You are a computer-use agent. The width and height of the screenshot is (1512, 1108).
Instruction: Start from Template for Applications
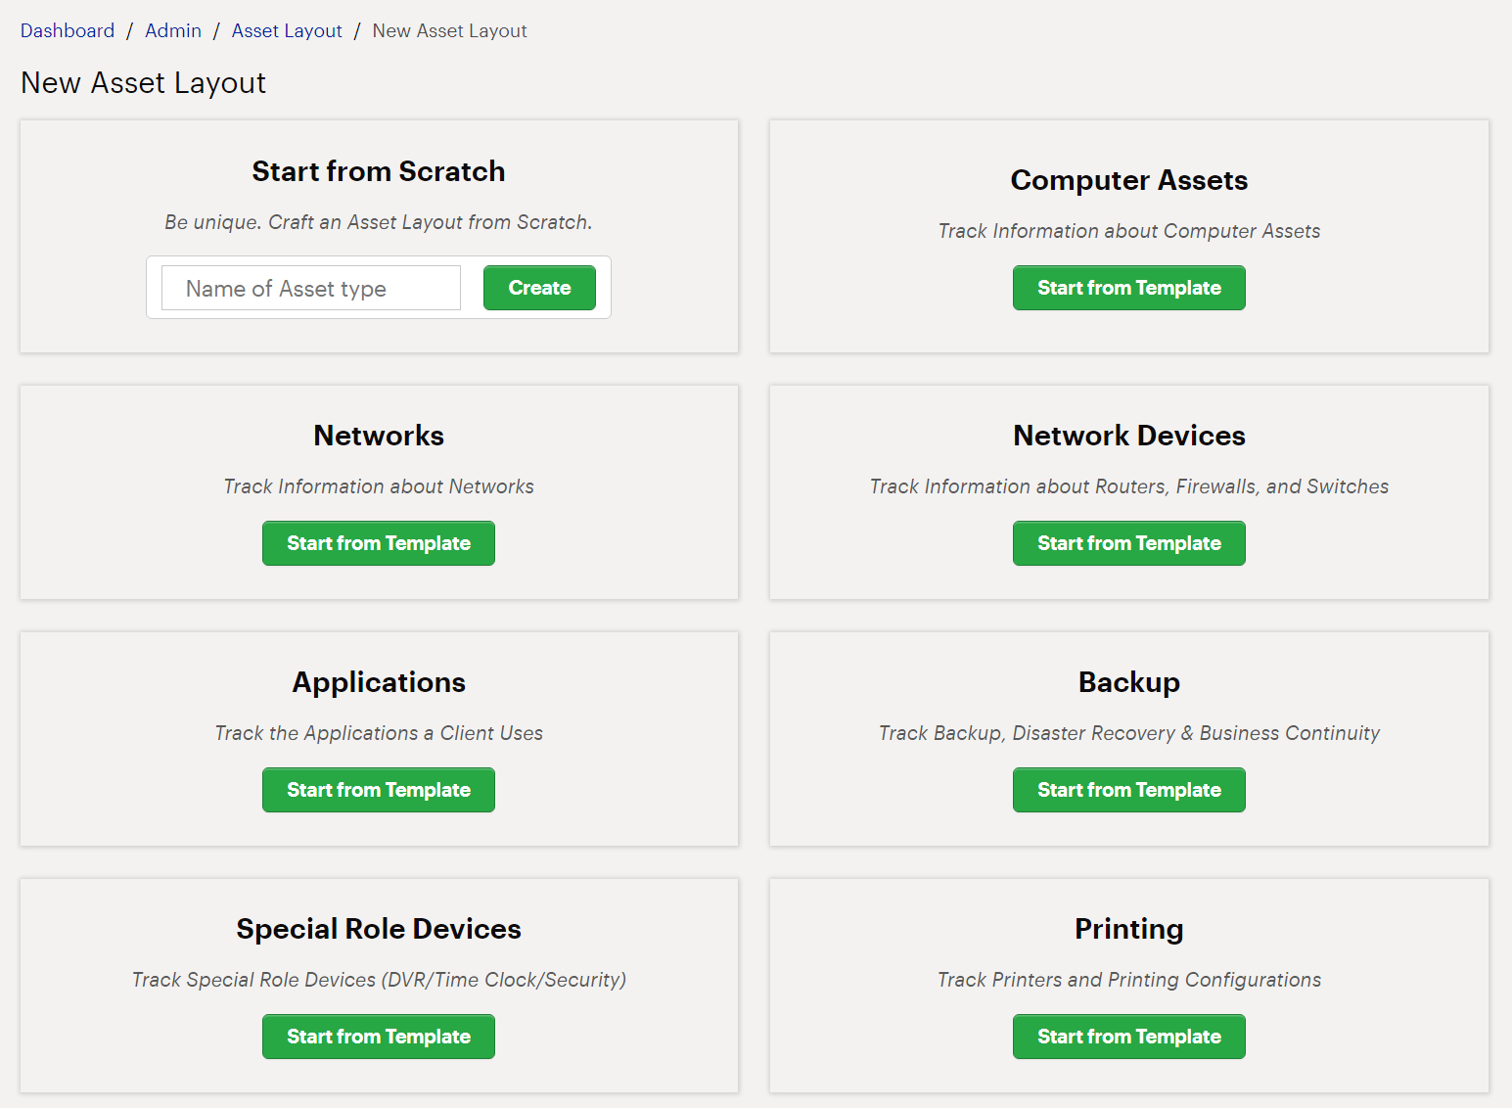click(379, 790)
